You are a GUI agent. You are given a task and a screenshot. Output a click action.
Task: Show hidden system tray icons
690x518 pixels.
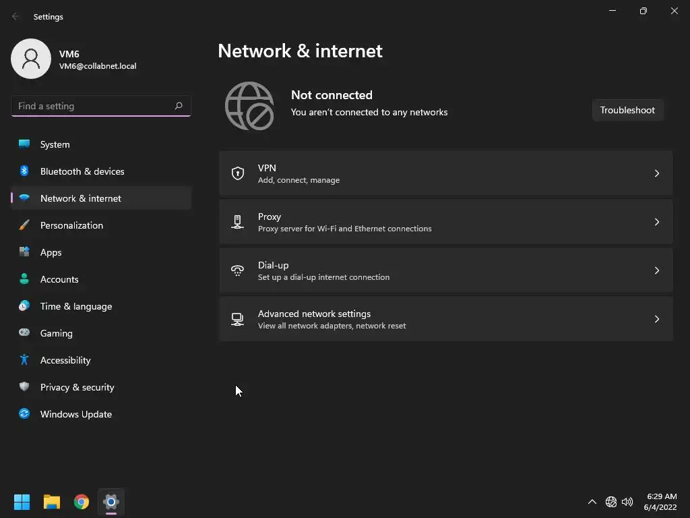click(592, 502)
